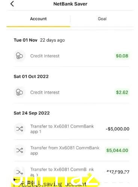Screen dimensions: 138x187
Task: Click the $5,044.00 green amount
Action: [x=117, y=151]
